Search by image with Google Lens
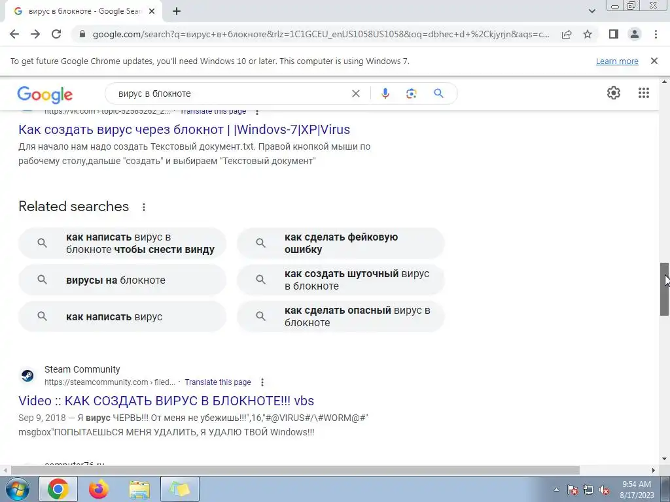 [x=411, y=93]
